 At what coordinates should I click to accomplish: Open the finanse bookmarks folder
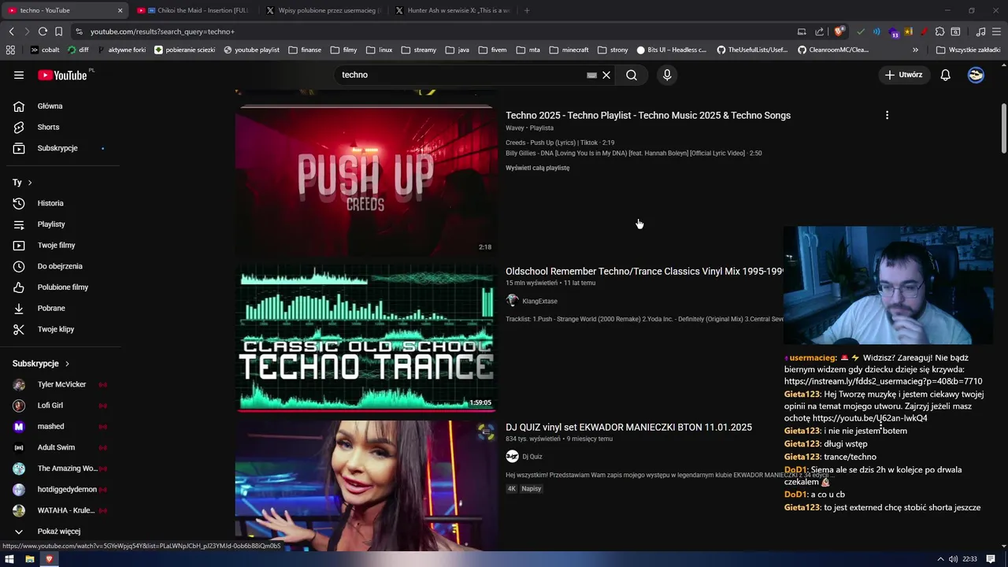(305, 50)
